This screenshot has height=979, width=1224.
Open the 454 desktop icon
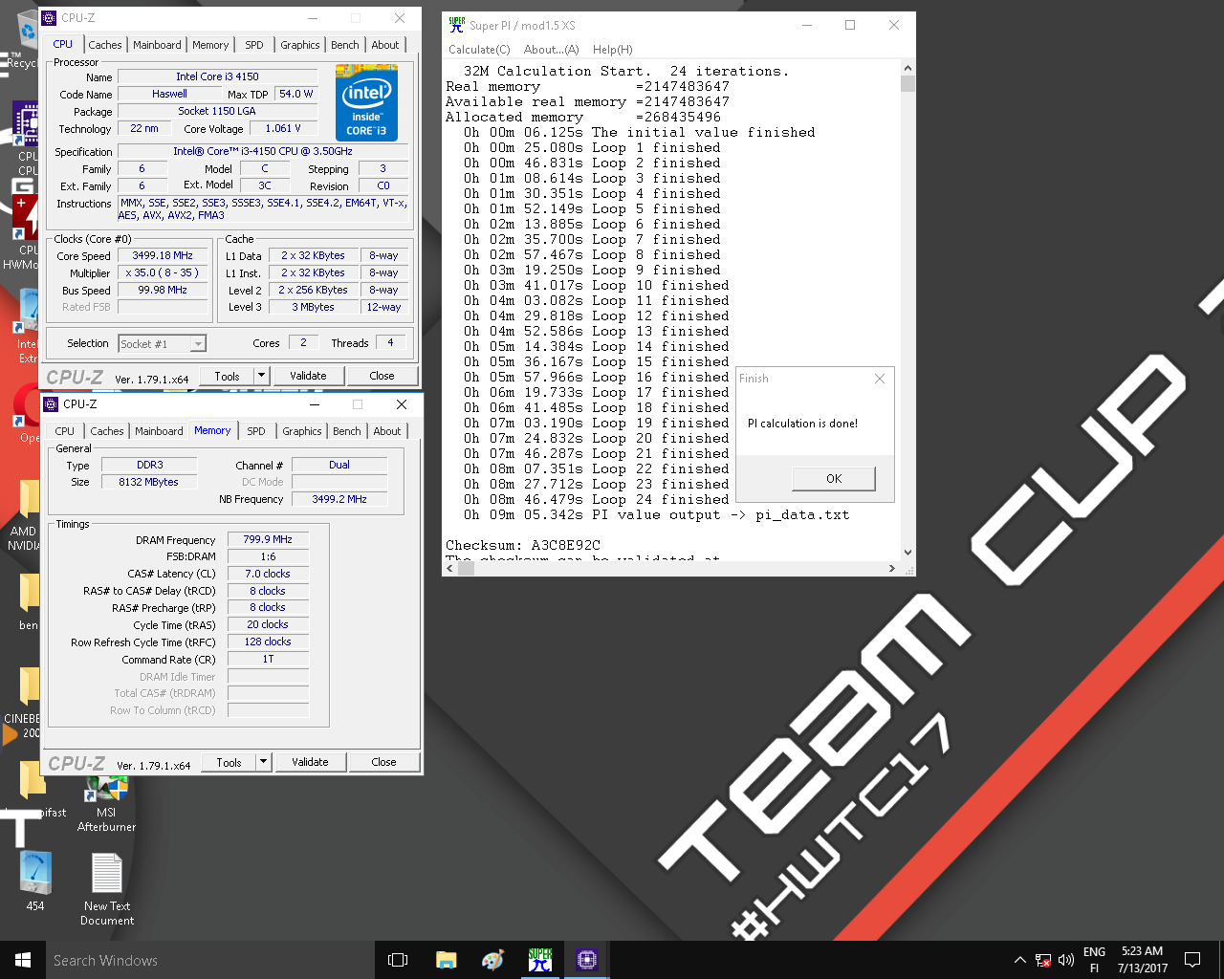click(35, 881)
